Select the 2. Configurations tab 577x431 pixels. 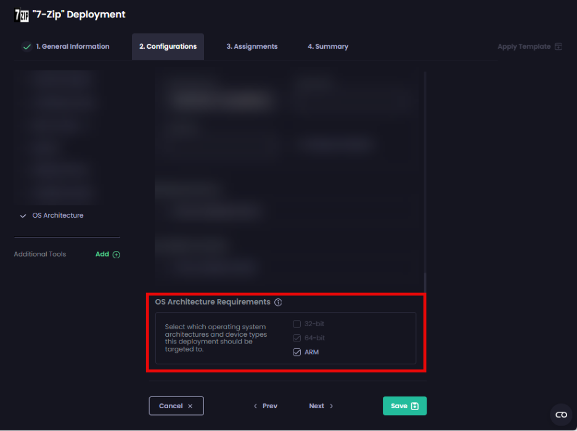(x=168, y=47)
